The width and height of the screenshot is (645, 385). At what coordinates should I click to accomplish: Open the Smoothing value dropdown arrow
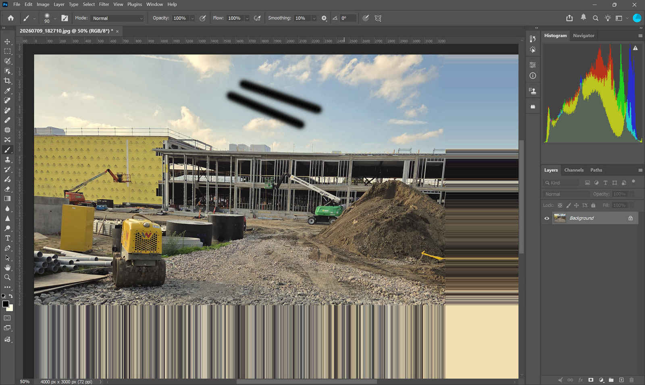(x=314, y=18)
